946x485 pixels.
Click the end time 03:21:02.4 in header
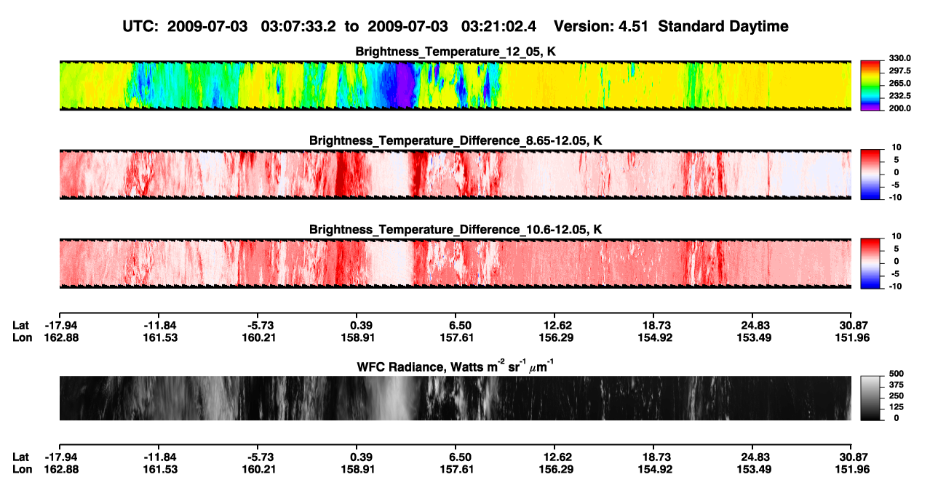pyautogui.click(x=498, y=27)
